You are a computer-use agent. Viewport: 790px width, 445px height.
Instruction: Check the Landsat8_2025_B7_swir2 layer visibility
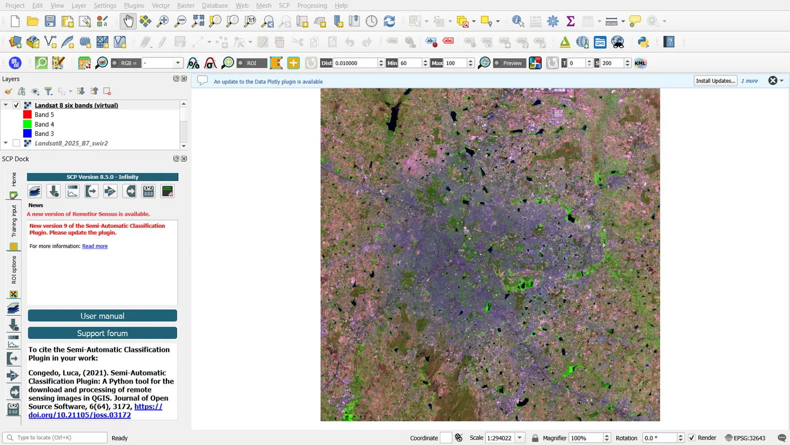[x=16, y=143]
